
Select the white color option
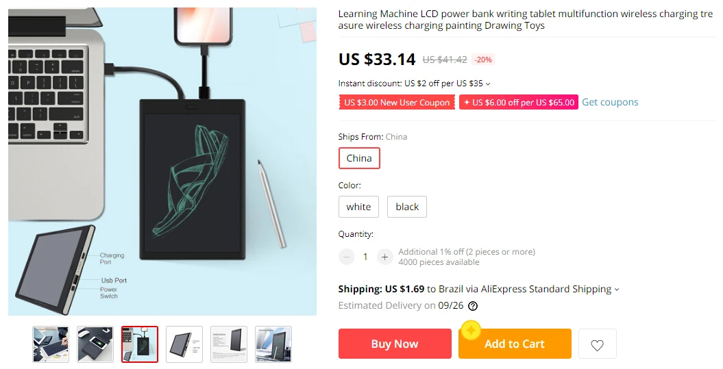[x=358, y=207]
